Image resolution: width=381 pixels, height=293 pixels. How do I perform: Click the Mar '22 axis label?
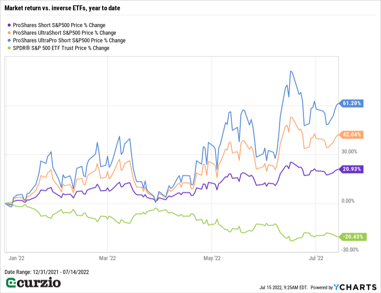click(107, 258)
